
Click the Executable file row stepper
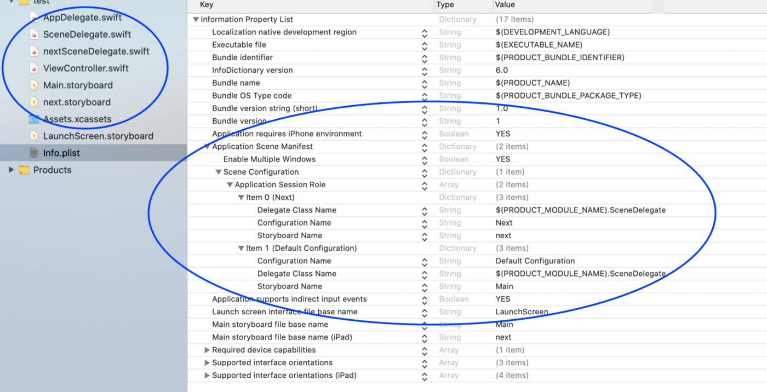(x=425, y=45)
